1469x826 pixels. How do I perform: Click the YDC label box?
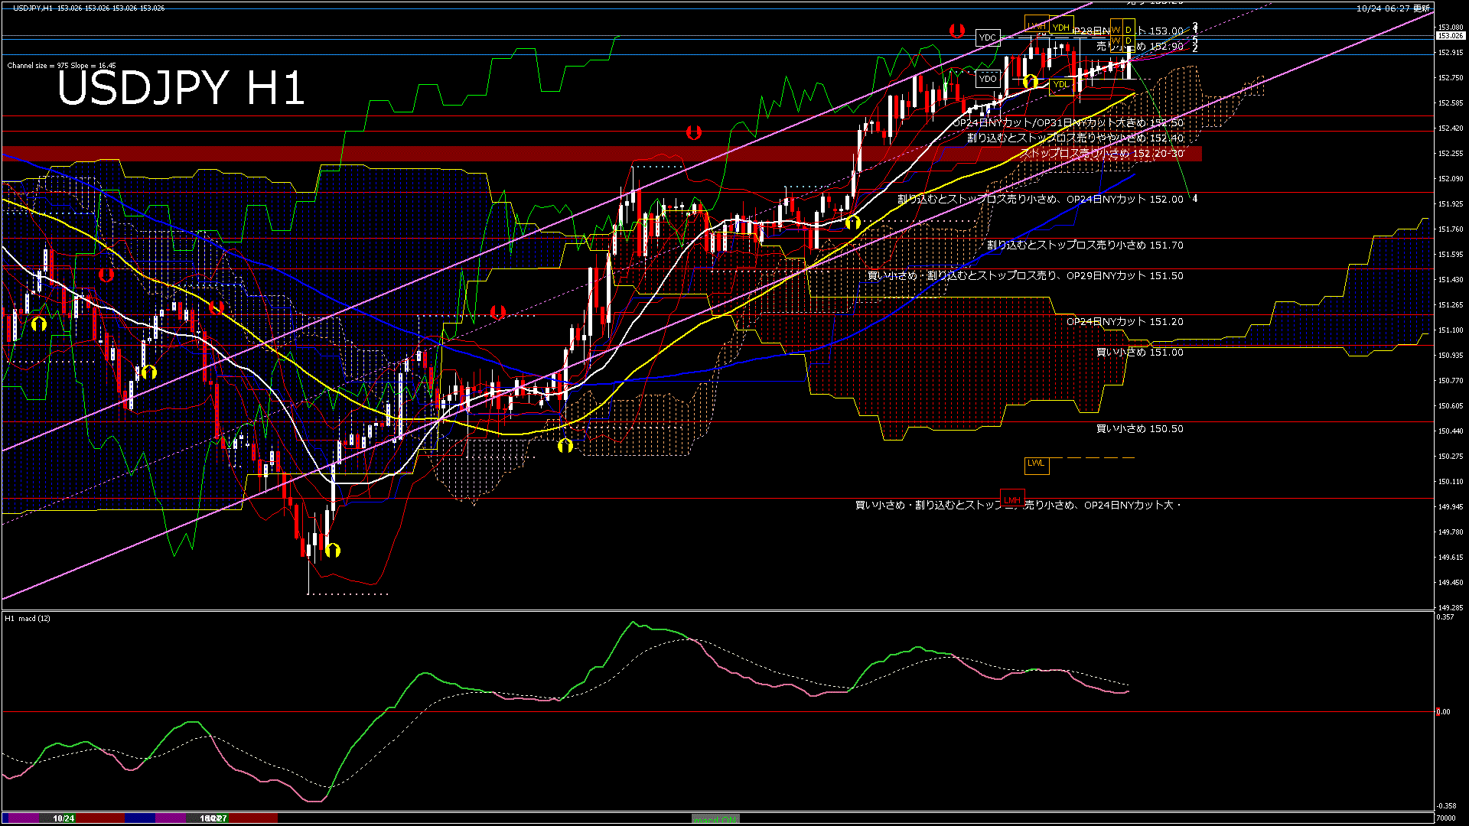click(x=988, y=37)
